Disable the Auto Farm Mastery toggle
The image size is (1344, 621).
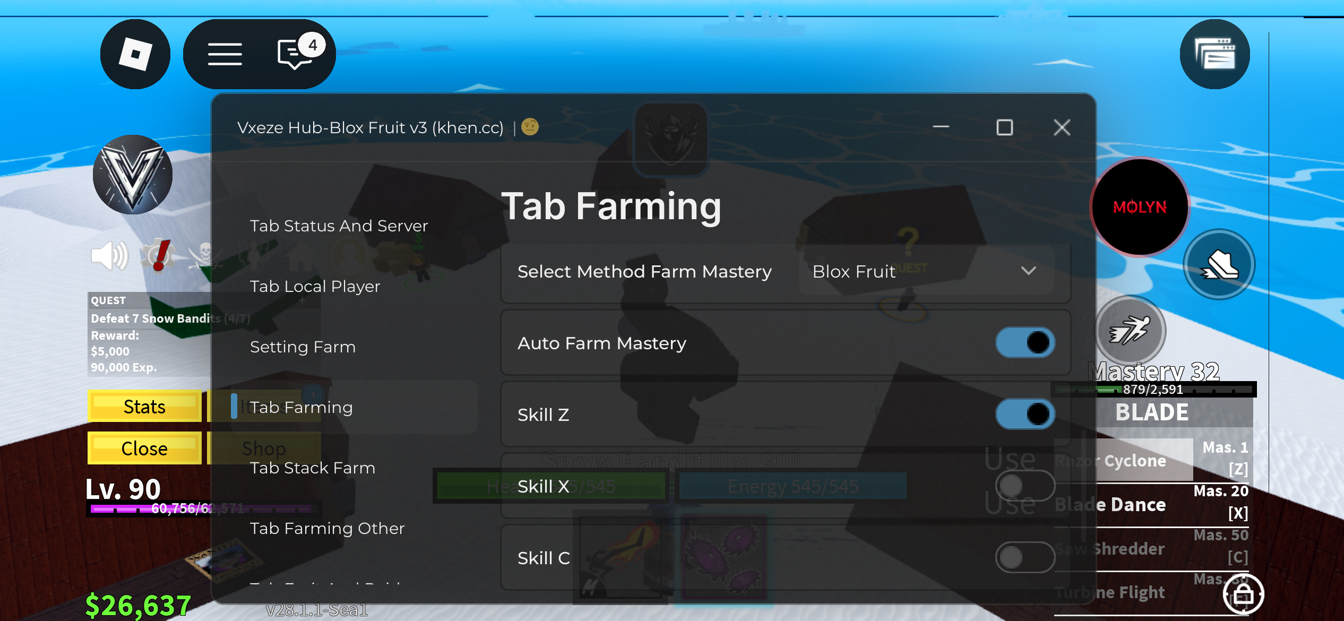pyautogui.click(x=1025, y=342)
